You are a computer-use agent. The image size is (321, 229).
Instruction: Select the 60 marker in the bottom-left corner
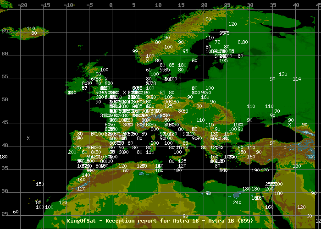point(16,212)
